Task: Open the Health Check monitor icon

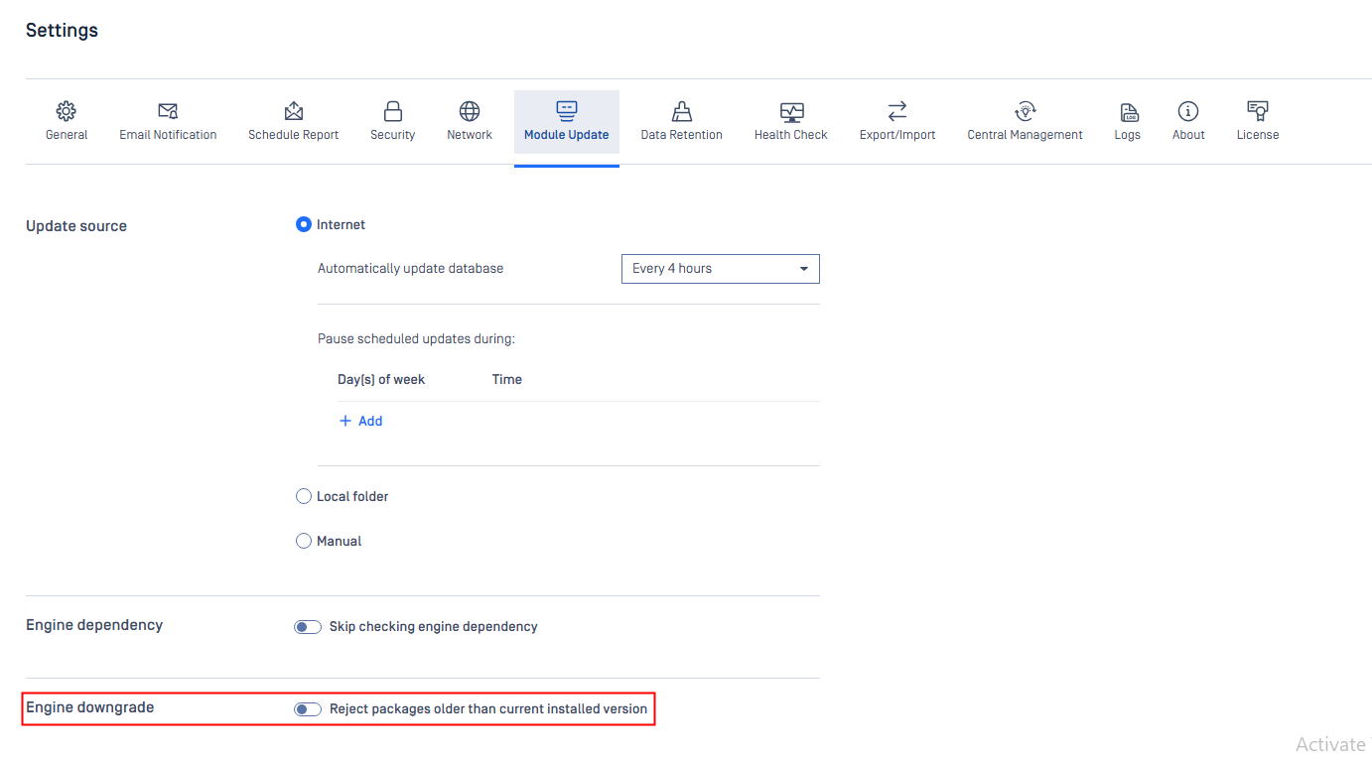Action: pyautogui.click(x=791, y=111)
